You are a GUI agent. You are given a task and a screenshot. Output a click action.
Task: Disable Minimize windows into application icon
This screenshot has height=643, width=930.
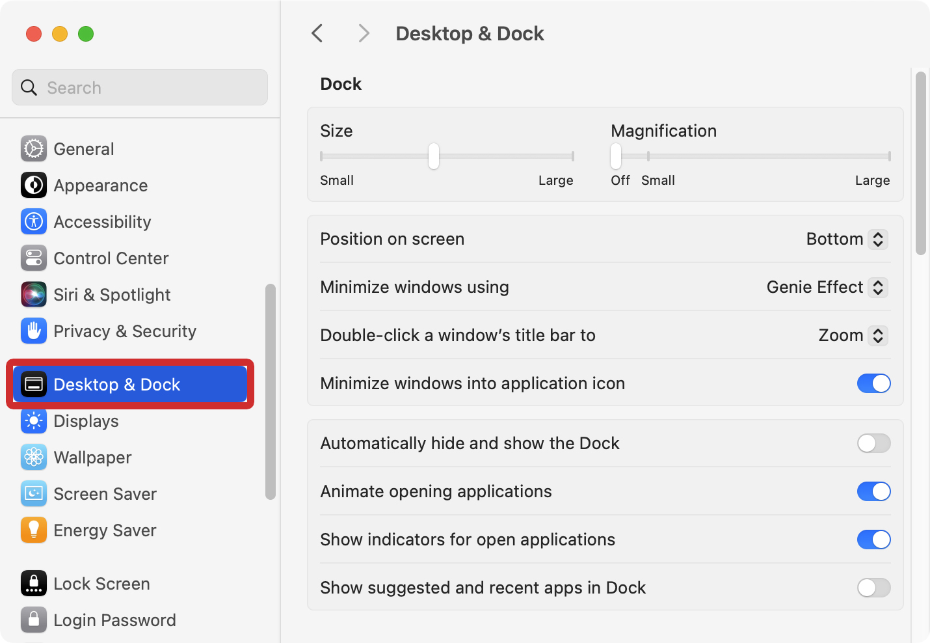tap(873, 383)
